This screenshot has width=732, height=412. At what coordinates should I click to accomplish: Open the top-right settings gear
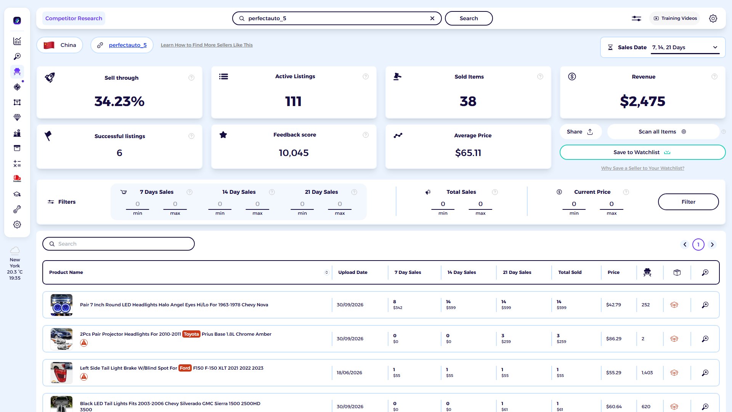pos(713,18)
